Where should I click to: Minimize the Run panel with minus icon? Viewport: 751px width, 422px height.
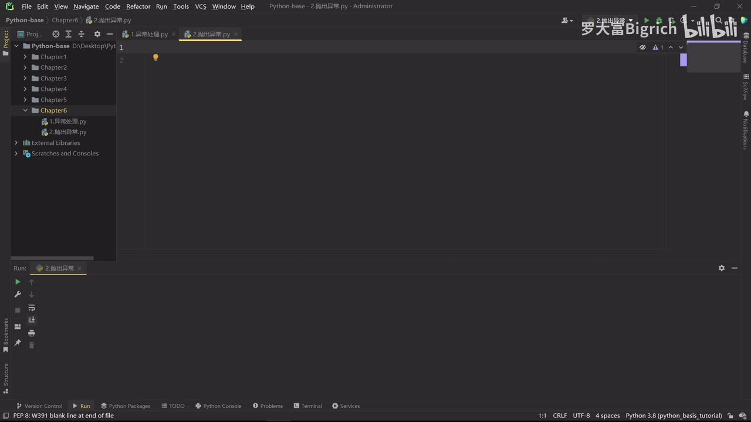tap(735, 268)
